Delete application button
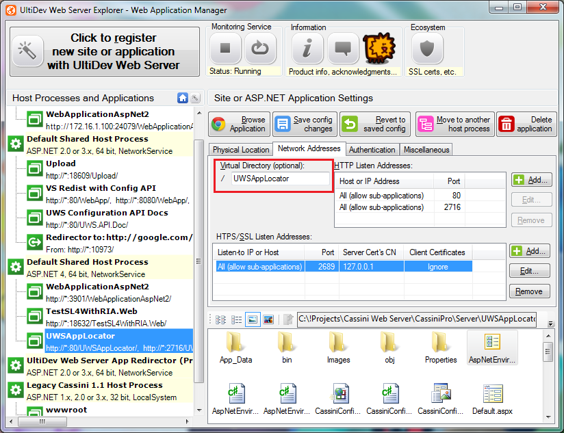564x433 pixels. (x=526, y=124)
